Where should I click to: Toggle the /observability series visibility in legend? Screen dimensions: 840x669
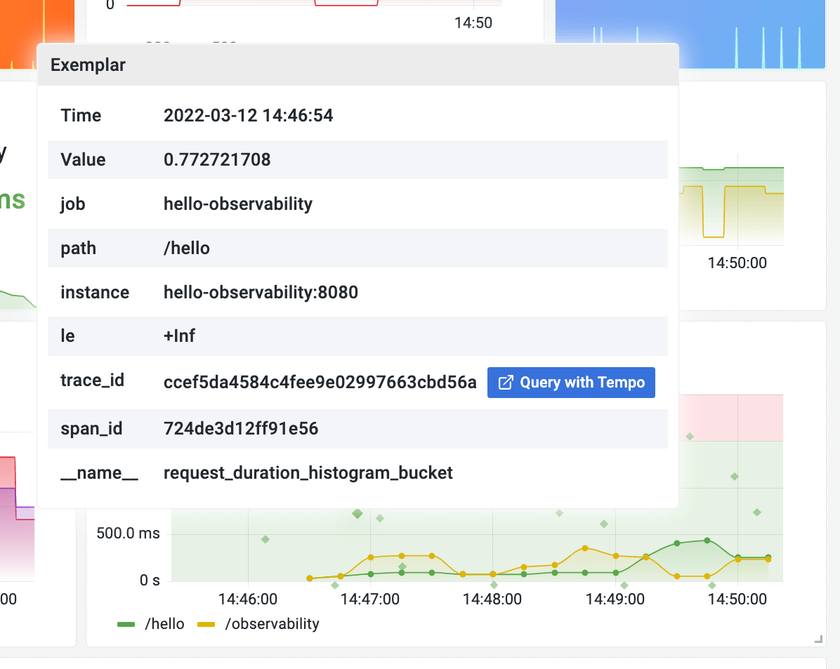click(x=273, y=623)
